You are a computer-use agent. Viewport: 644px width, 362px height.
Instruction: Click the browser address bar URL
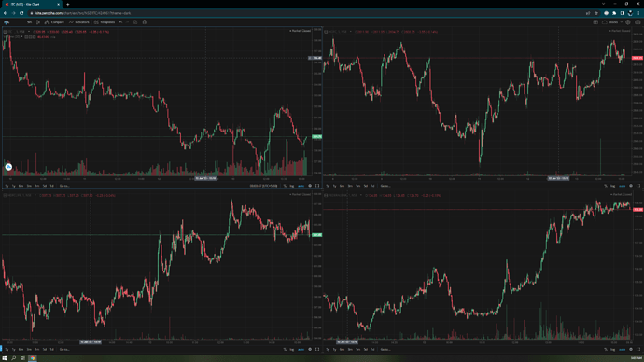[84, 13]
